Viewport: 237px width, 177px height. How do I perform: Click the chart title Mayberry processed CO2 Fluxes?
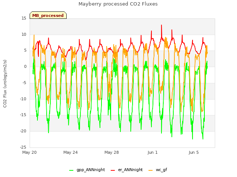click(118, 4)
